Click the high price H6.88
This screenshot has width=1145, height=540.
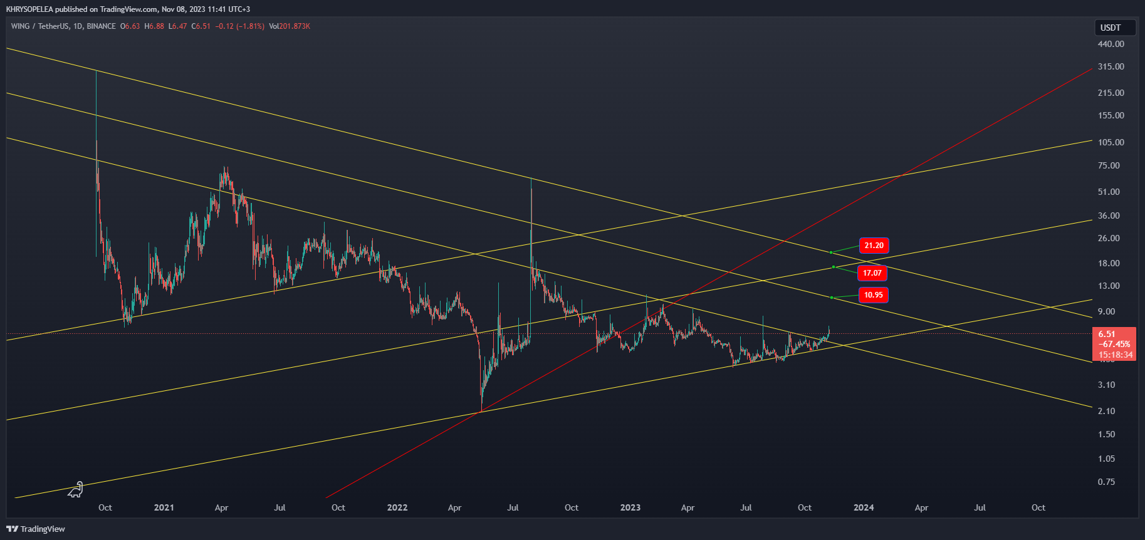click(154, 26)
